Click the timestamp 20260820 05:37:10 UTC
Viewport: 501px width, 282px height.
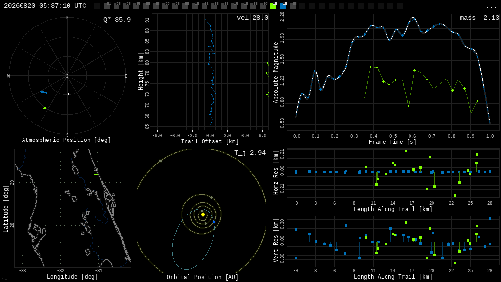(45, 6)
